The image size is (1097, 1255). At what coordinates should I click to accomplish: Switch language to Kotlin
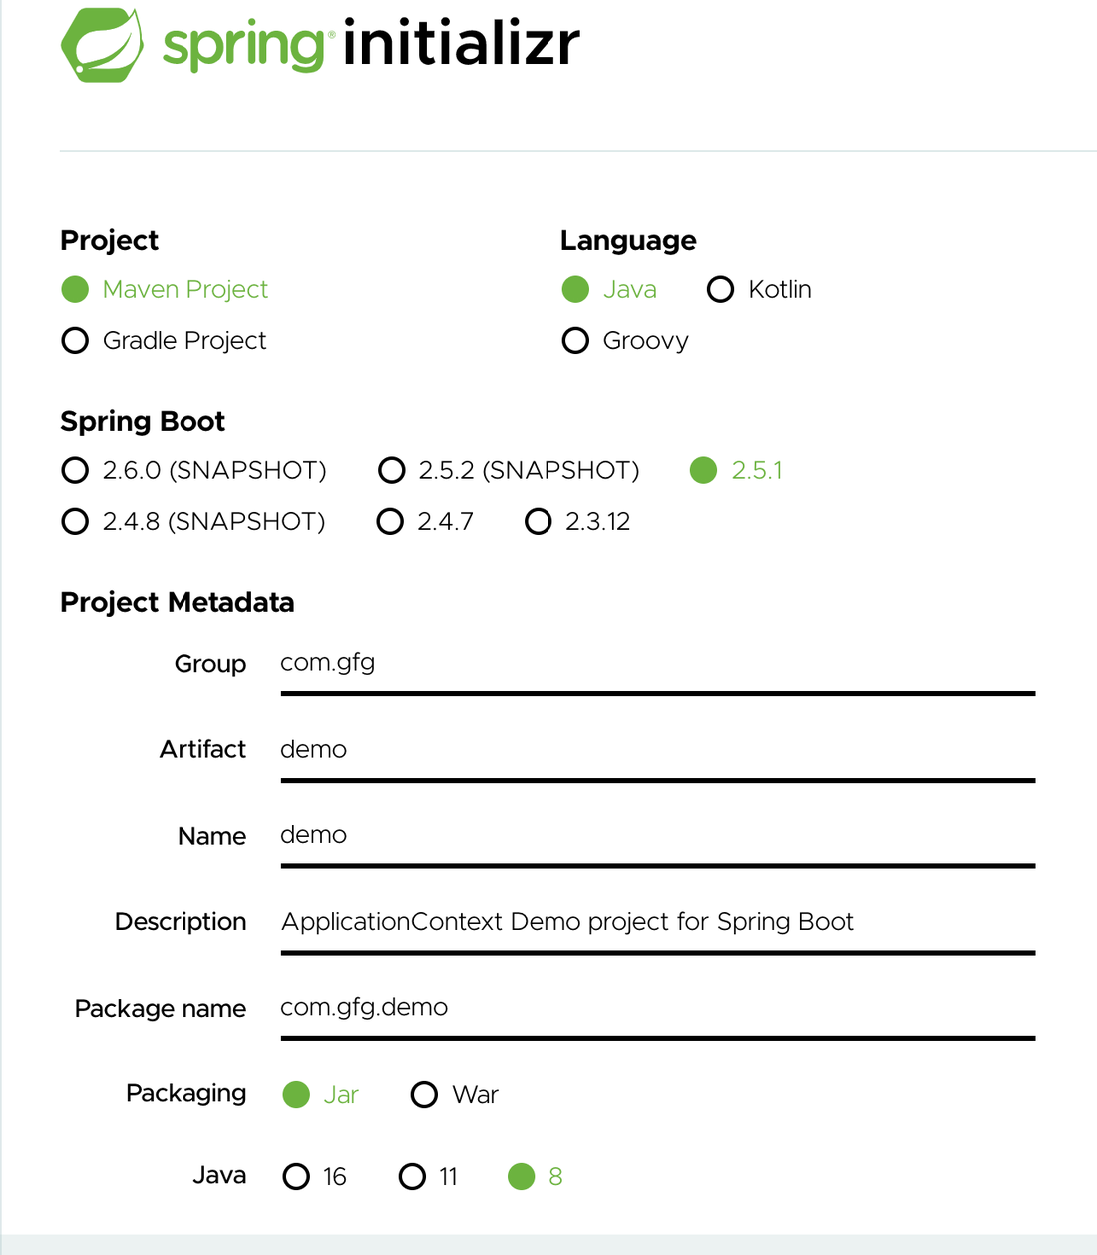[720, 289]
